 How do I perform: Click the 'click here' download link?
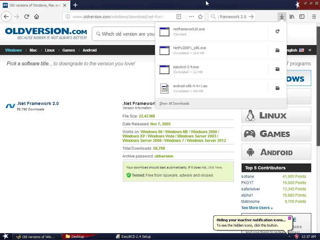tap(215, 167)
